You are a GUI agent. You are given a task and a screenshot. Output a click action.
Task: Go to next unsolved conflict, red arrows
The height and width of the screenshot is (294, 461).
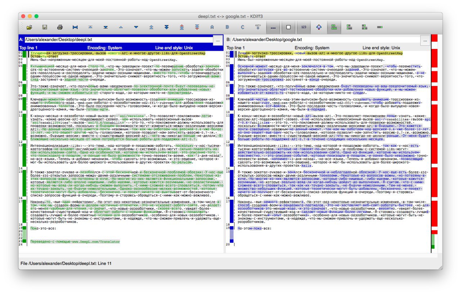pos(197,27)
